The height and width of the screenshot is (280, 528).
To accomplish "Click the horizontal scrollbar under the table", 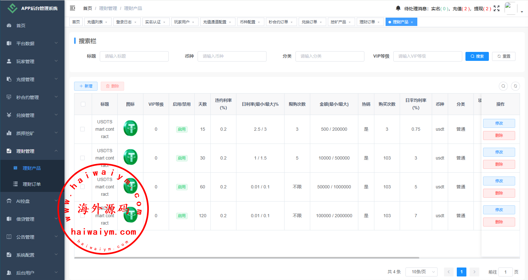I will pos(247,258).
